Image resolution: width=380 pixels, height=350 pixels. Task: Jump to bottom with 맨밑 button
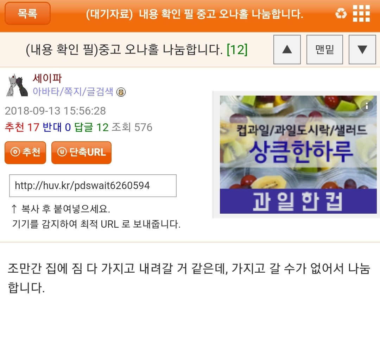(x=324, y=50)
